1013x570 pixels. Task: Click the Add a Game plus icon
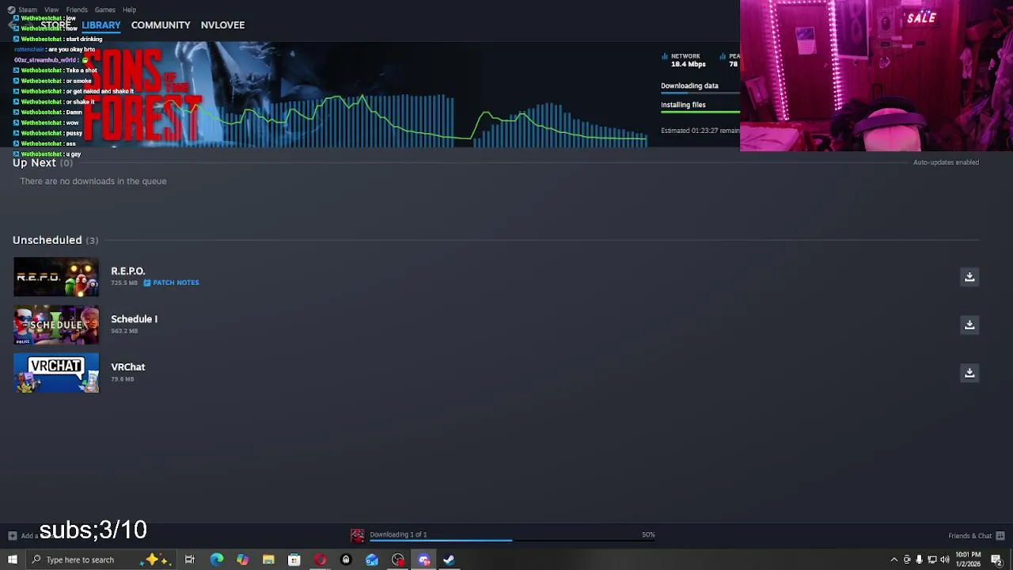(x=12, y=536)
